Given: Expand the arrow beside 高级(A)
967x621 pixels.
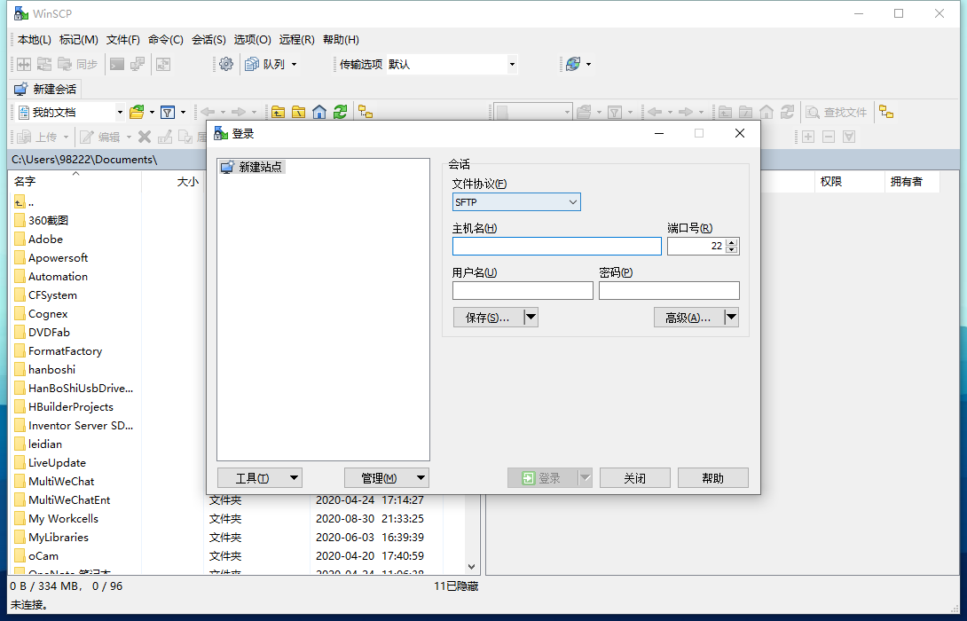Looking at the screenshot, I should 731,318.
